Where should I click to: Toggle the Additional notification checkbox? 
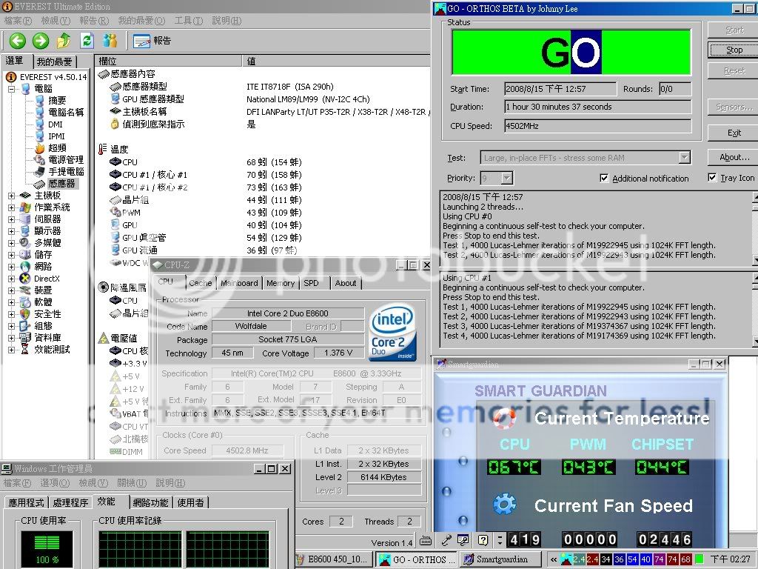coord(604,179)
